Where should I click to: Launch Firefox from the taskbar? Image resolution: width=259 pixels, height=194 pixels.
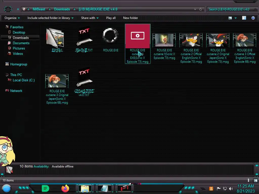click(x=65, y=188)
